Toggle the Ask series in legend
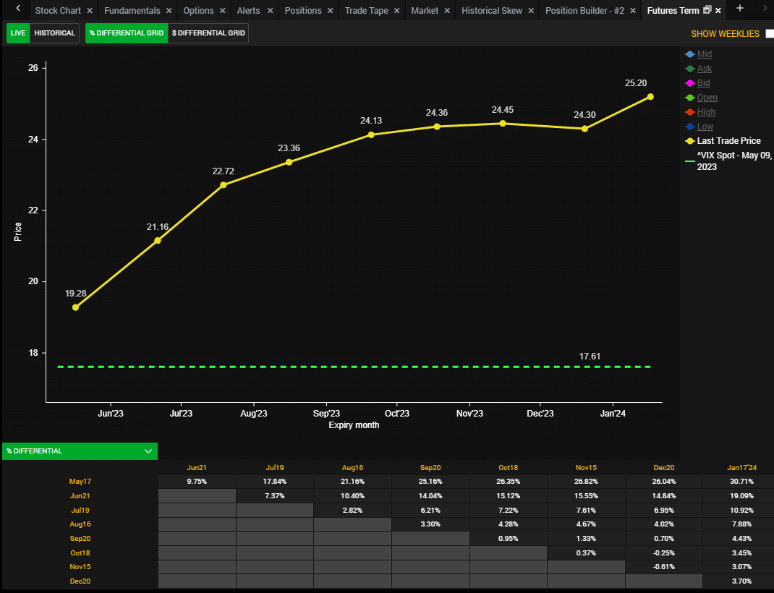 (x=699, y=69)
